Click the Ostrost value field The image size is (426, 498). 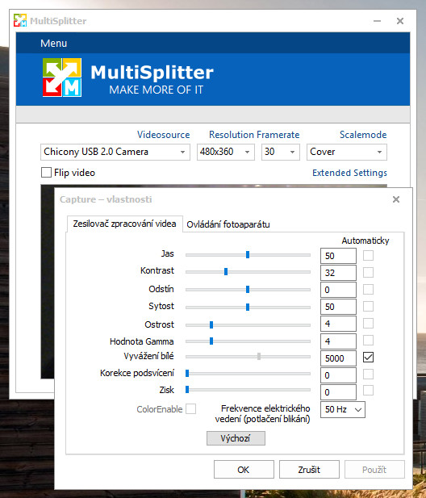(x=338, y=324)
